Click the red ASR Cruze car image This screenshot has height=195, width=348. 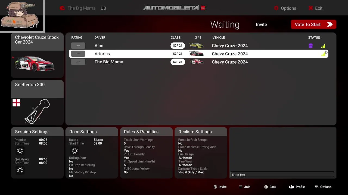(34, 64)
